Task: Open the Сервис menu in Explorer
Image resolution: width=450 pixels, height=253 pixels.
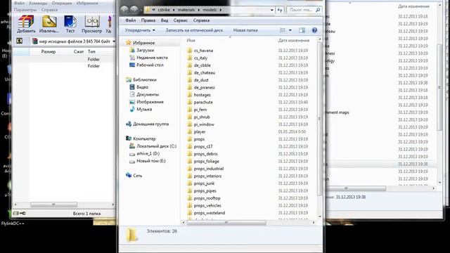Action: 181,20
